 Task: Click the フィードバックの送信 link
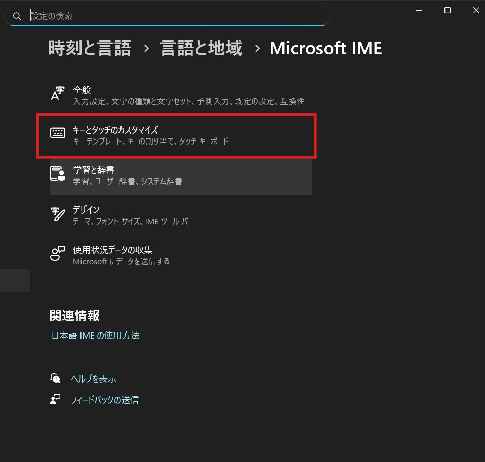tap(104, 400)
